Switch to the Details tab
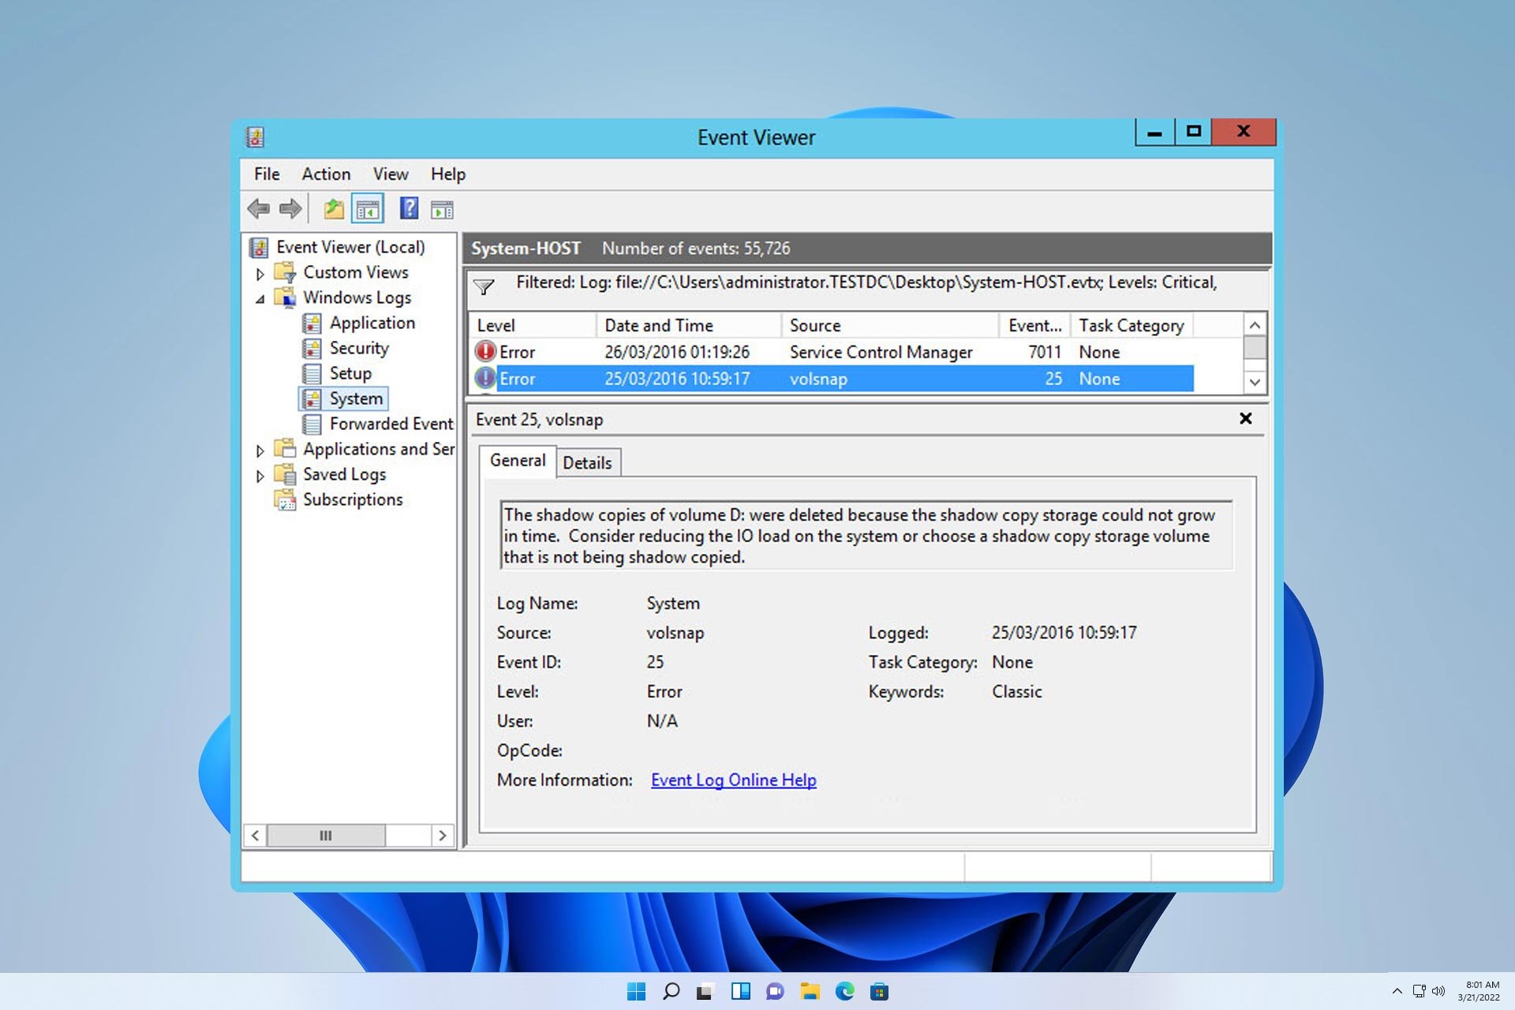The image size is (1515, 1010). coord(587,462)
